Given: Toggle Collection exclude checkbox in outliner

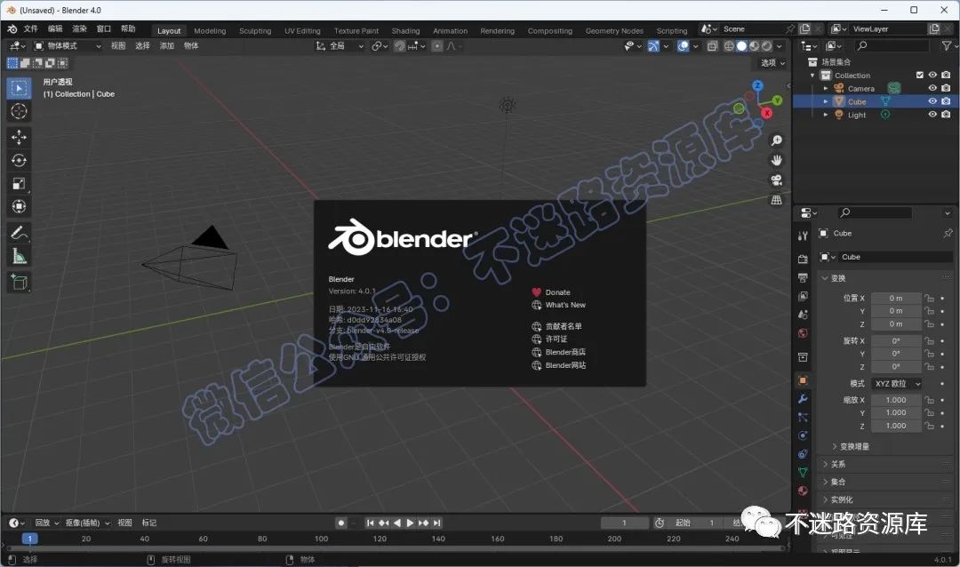Looking at the screenshot, I should pos(920,76).
